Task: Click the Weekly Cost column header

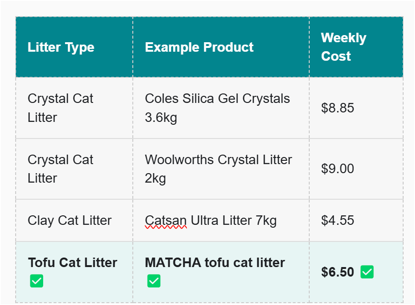Action: [343, 47]
